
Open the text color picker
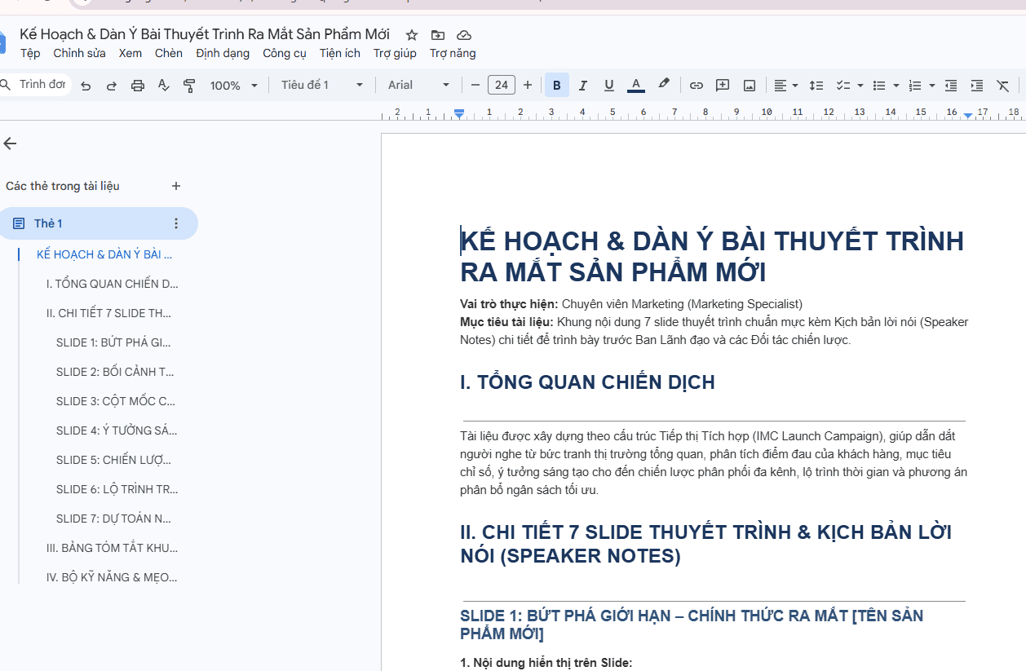[636, 86]
